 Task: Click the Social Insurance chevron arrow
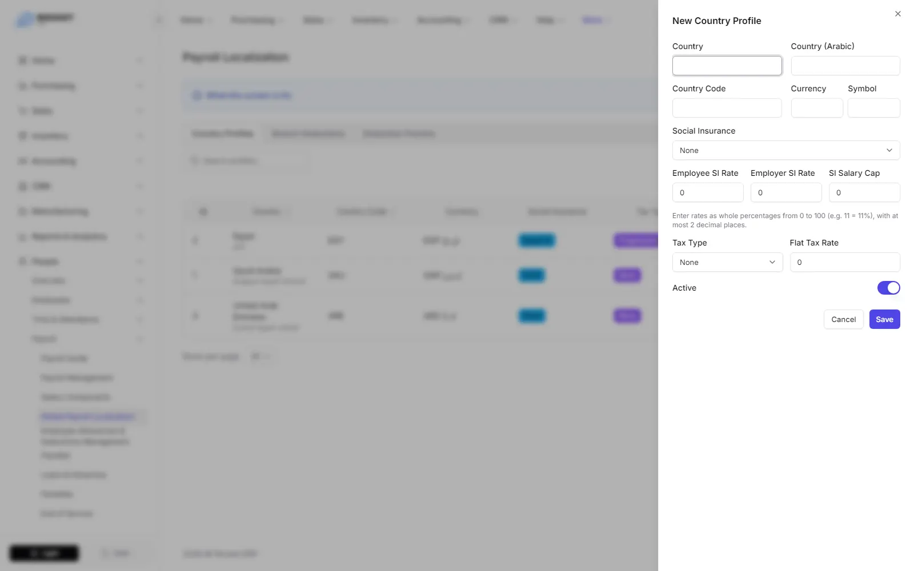point(889,150)
